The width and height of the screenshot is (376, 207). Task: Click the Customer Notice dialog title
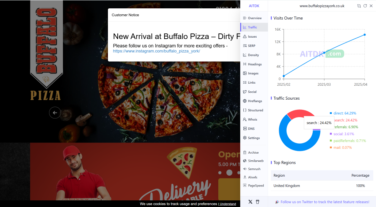pyautogui.click(x=125, y=15)
